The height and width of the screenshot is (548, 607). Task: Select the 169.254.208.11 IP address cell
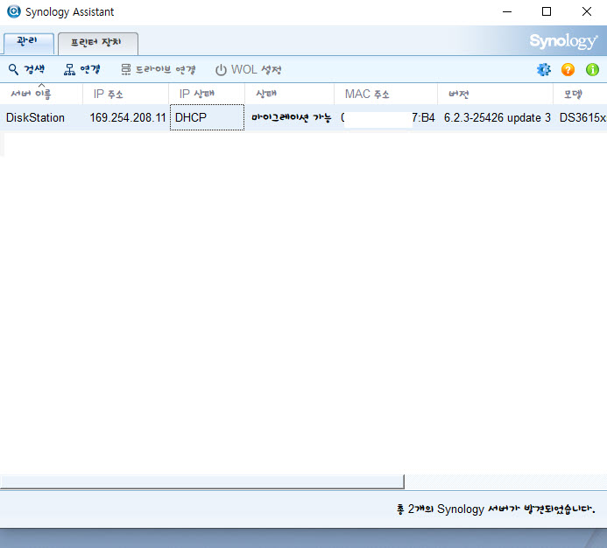(127, 117)
